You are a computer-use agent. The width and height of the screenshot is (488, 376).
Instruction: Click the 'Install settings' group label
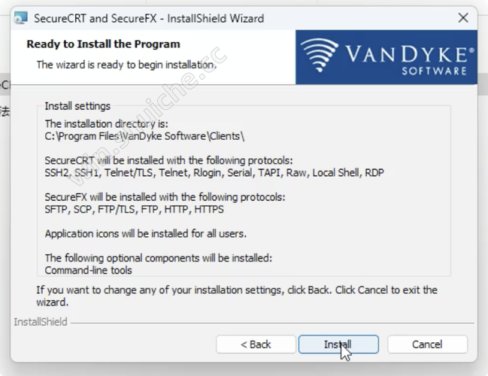(77, 106)
